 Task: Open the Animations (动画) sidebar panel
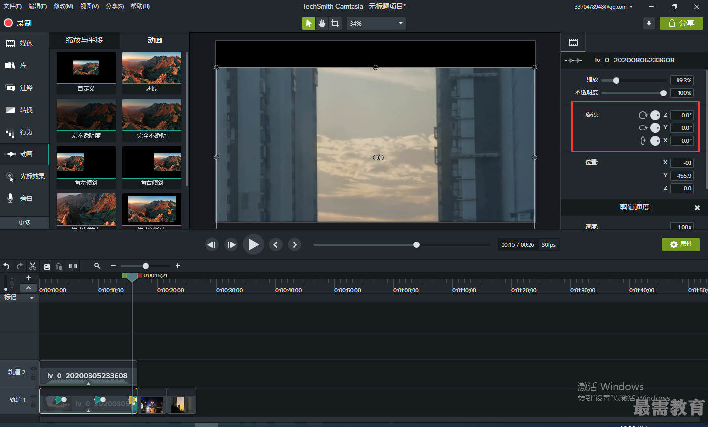(25, 154)
